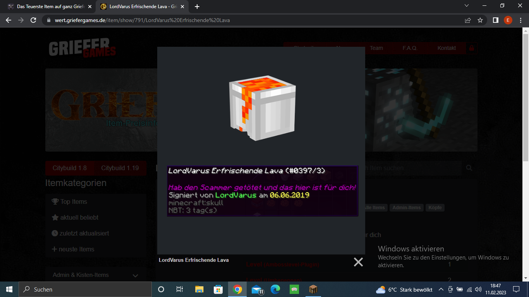The image size is (529, 297).
Task: Open Mail app from taskbar
Action: click(257, 289)
